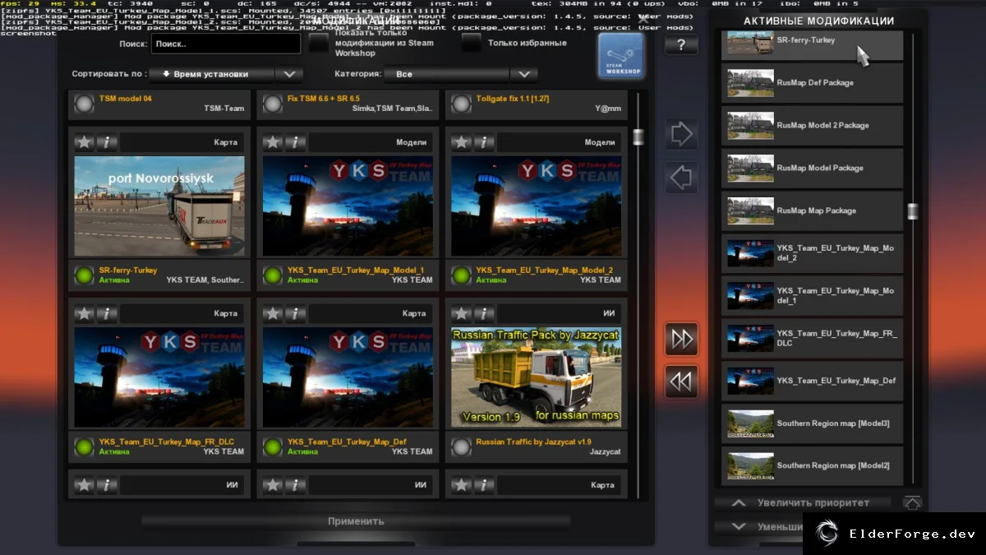The width and height of the screenshot is (986, 555).
Task: Focus the mod search field
Action: coord(226,44)
